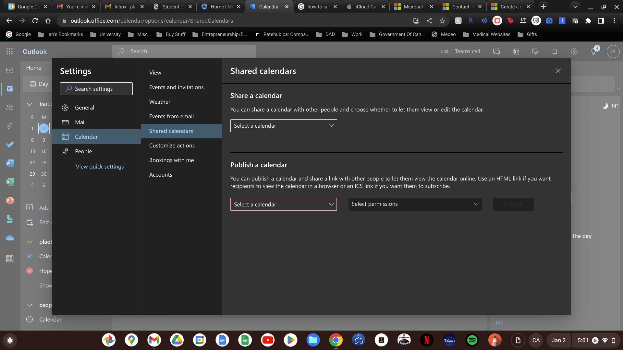Viewport: 623px width, 350px height.
Task: Open Select permissions dropdown
Action: pos(415,204)
